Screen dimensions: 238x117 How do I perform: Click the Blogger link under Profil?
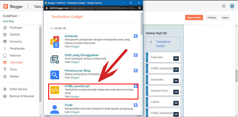click(x=75, y=112)
